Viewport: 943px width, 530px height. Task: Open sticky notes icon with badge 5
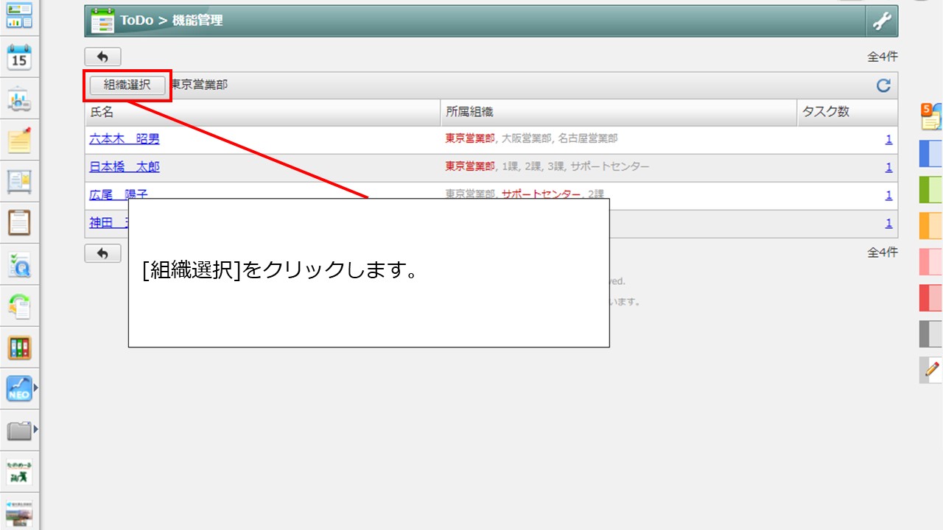931,116
